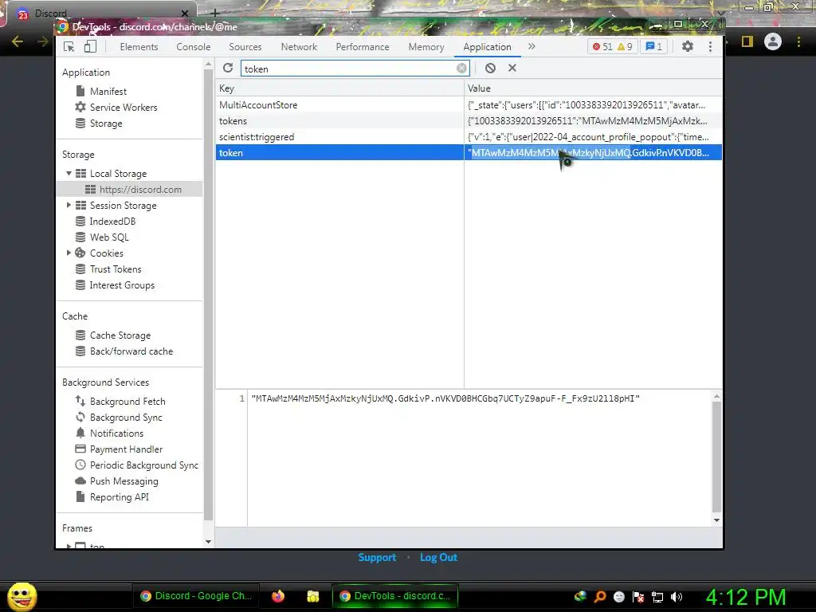Screen dimensions: 816x612
Task: Open the smiley start menu button
Action: click(22, 596)
